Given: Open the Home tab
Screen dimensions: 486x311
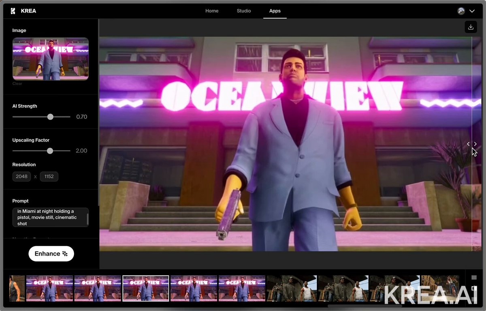Looking at the screenshot, I should point(212,11).
